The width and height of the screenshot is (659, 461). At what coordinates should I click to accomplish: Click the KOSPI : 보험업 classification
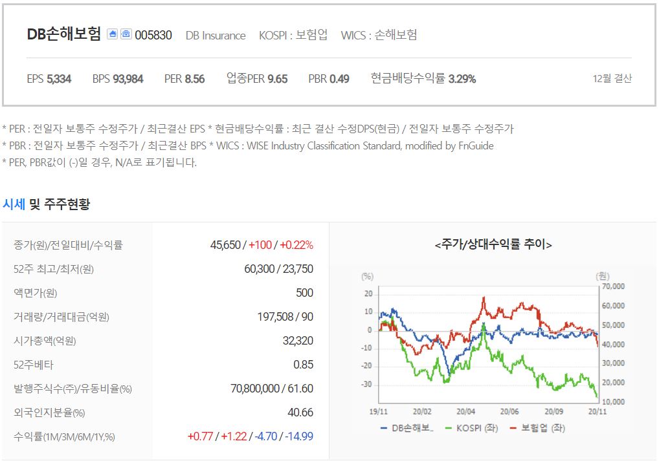pyautogui.click(x=293, y=35)
